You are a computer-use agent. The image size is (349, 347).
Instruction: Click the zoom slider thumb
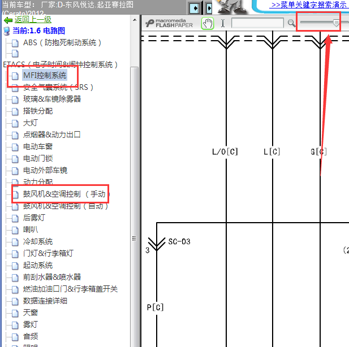[x=337, y=23]
